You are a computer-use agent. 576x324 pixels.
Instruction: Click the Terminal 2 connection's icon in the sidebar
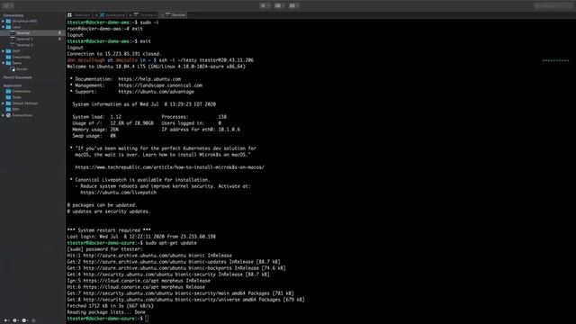pos(13,39)
